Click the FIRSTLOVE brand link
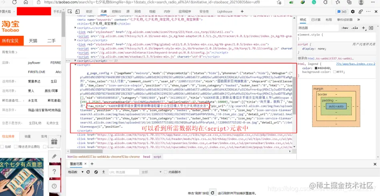This screenshot has width=380, height=196. pyautogui.click(x=36, y=72)
